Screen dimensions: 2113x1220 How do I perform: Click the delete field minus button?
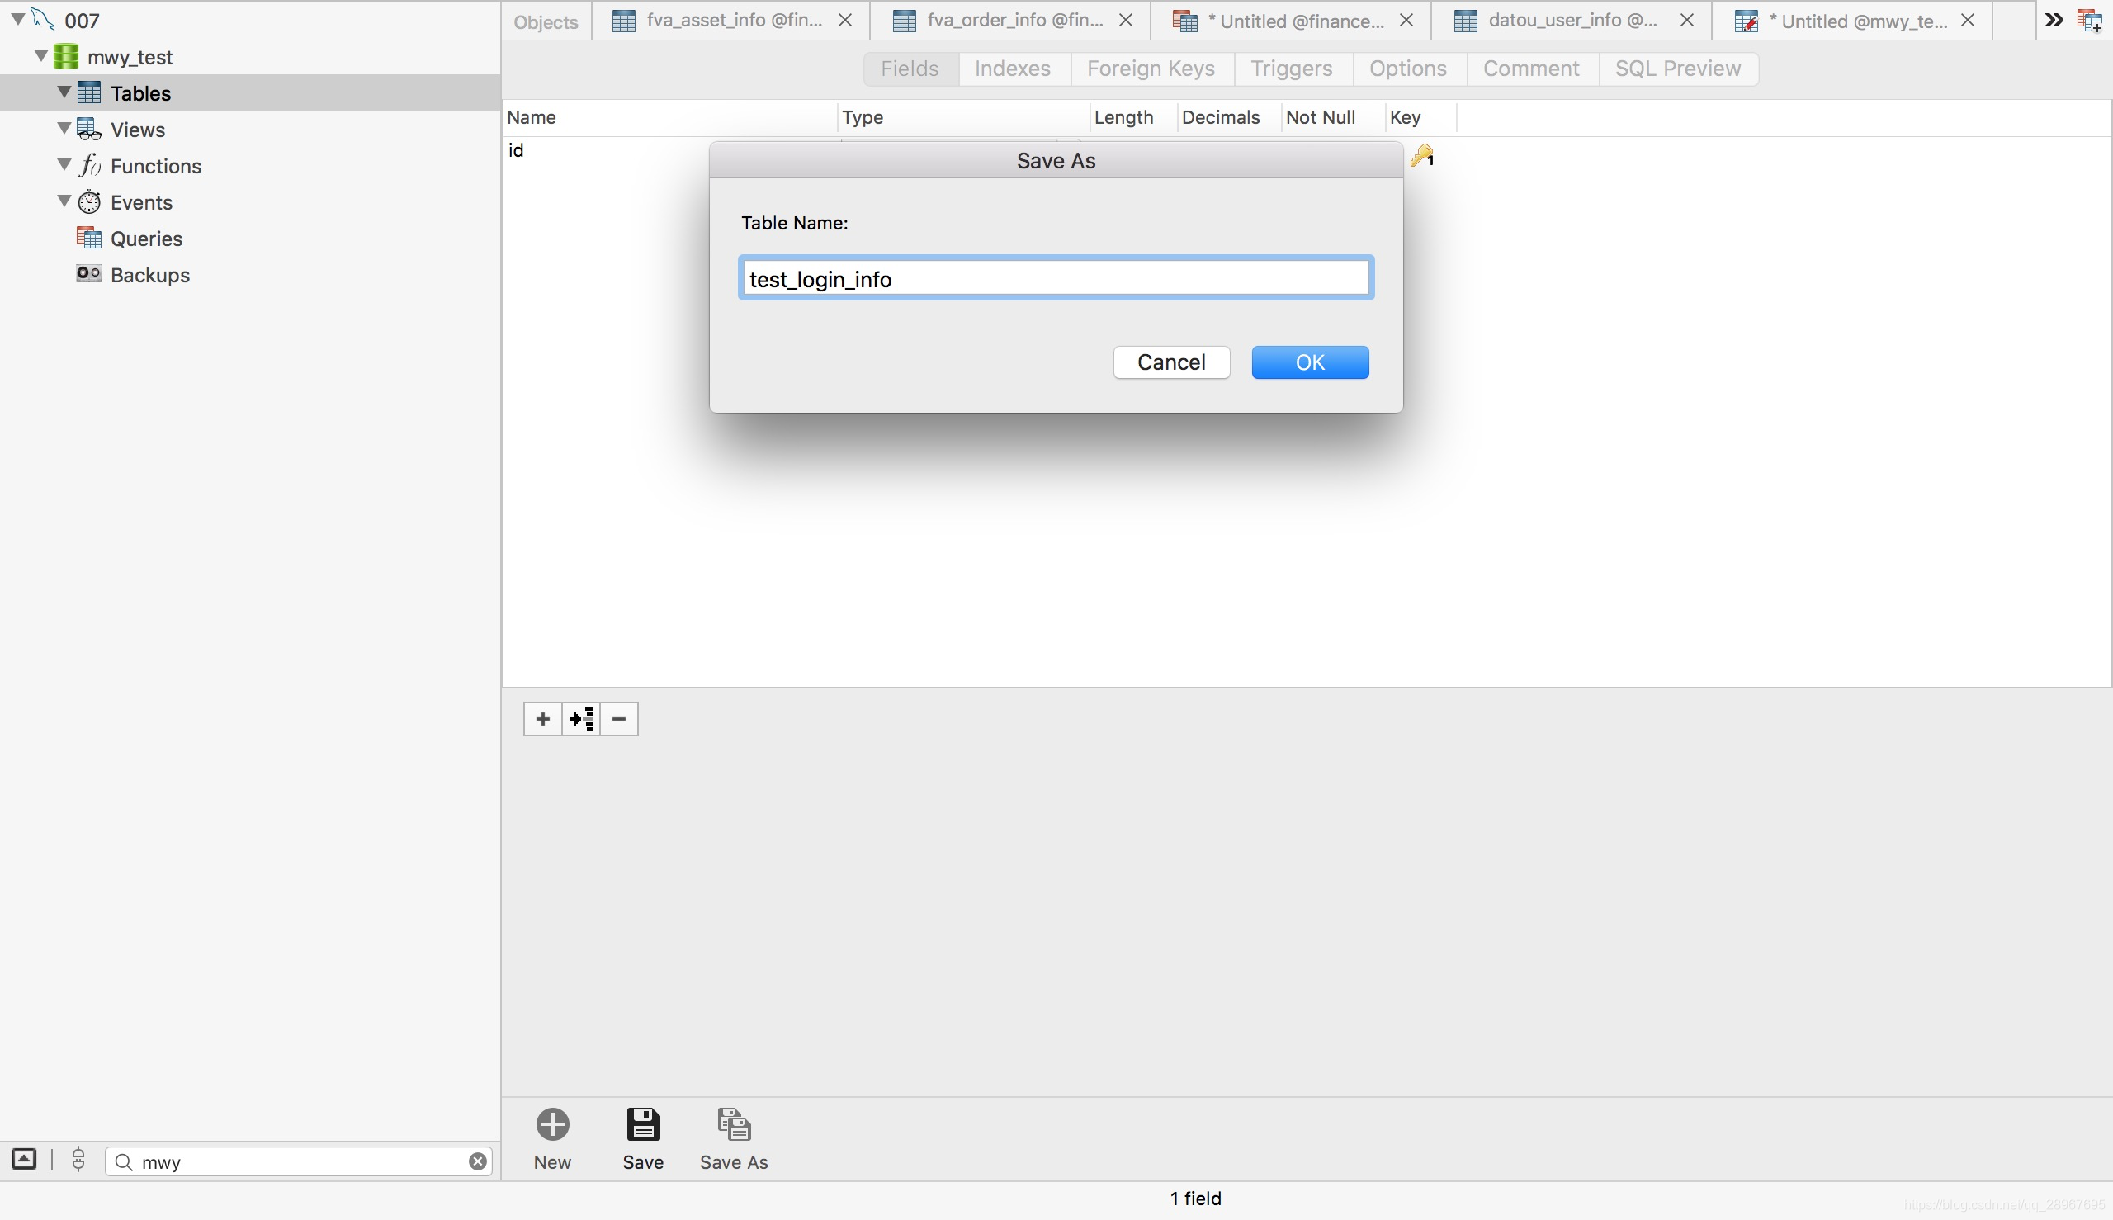[619, 719]
